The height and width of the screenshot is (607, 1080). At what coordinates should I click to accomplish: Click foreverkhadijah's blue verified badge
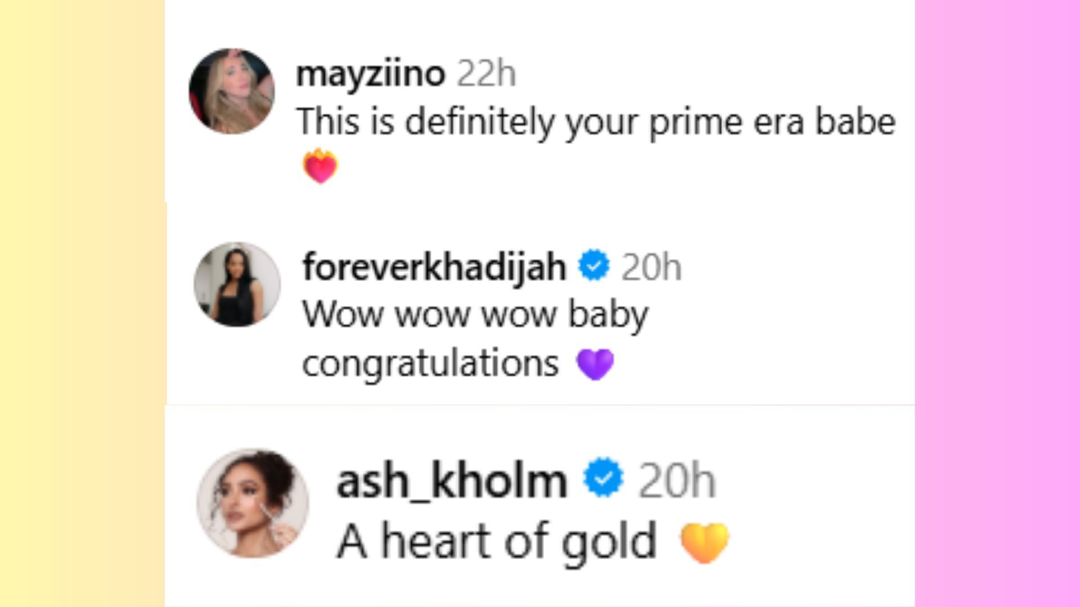[x=594, y=266]
